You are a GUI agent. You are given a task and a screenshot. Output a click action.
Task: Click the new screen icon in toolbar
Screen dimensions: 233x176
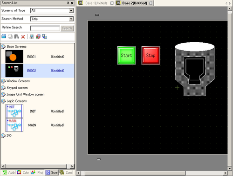(4, 37)
